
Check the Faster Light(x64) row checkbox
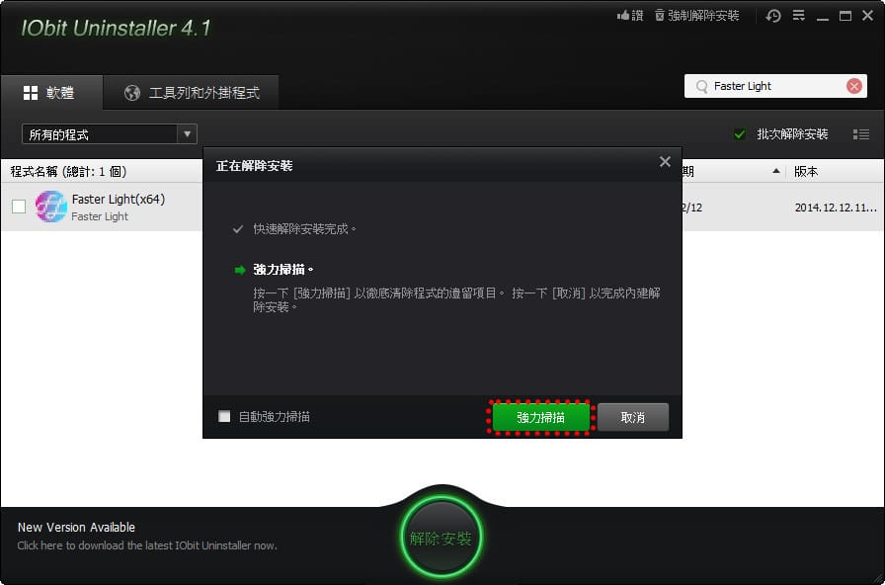point(19,207)
